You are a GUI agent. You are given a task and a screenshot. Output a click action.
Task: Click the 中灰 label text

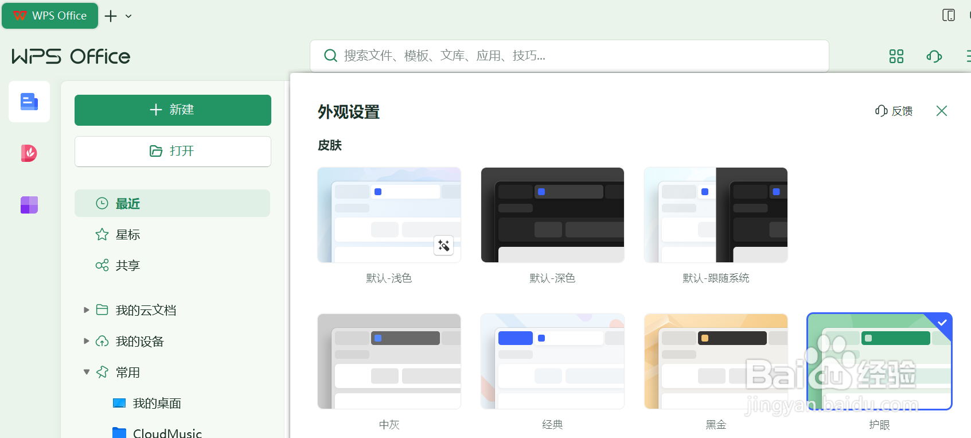pos(389,425)
